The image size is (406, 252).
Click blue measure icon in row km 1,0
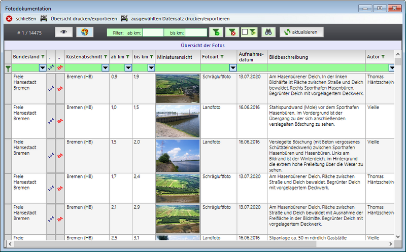click(51, 121)
